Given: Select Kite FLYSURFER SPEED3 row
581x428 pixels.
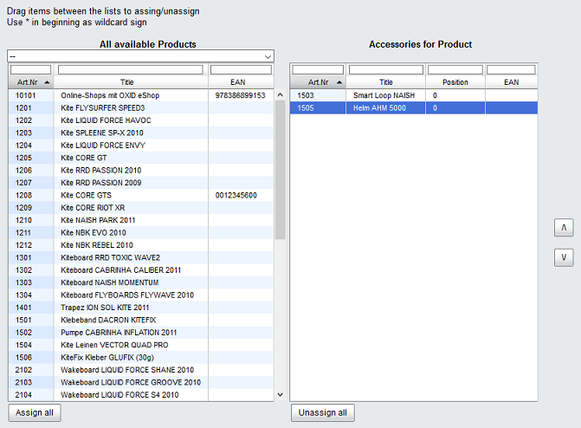Looking at the screenshot, I should tap(141, 108).
